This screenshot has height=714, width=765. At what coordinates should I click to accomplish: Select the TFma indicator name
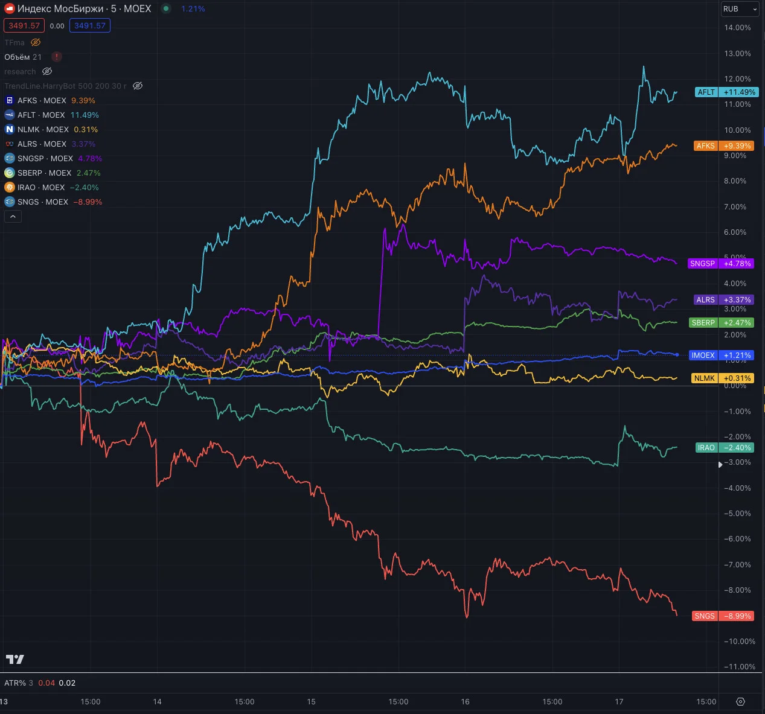(x=14, y=42)
